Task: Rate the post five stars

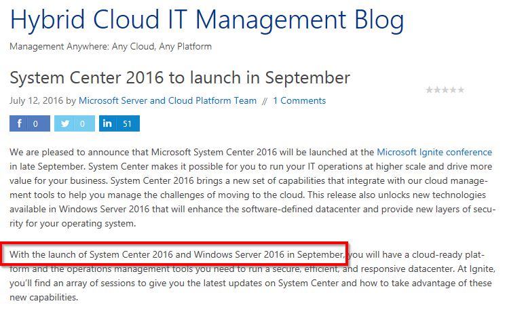Action: (461, 90)
